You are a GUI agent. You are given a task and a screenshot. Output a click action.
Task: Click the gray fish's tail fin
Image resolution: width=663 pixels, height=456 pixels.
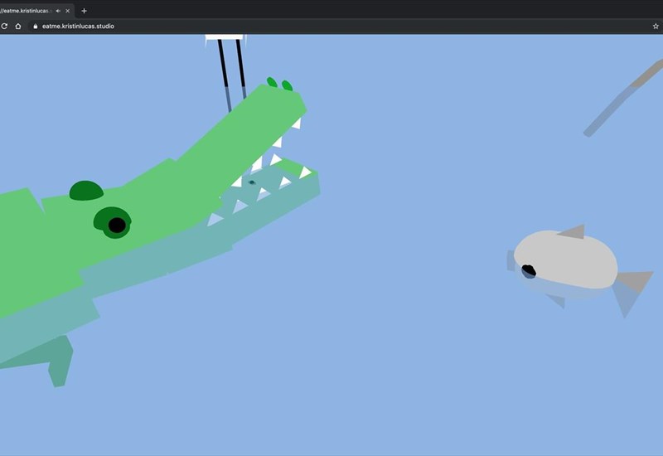pos(632,289)
